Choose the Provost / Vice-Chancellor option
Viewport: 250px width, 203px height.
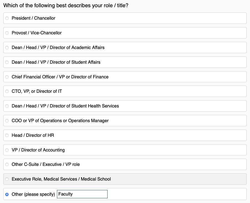7,33
